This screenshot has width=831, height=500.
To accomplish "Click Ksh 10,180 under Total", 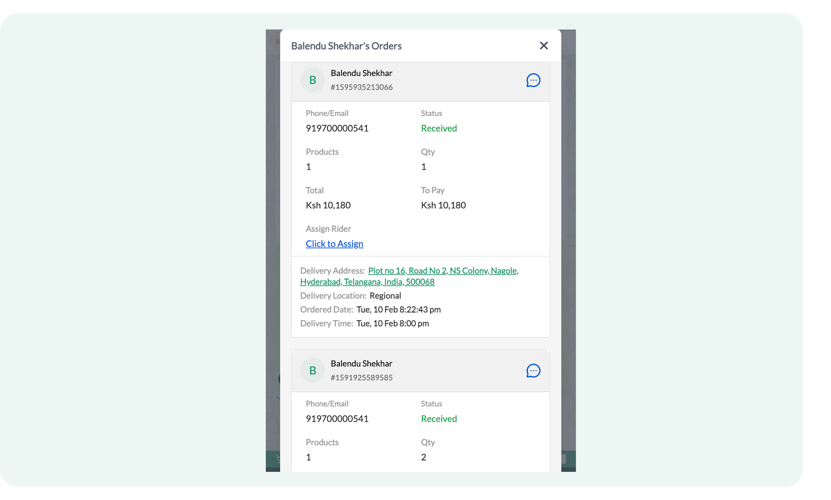I will (328, 205).
